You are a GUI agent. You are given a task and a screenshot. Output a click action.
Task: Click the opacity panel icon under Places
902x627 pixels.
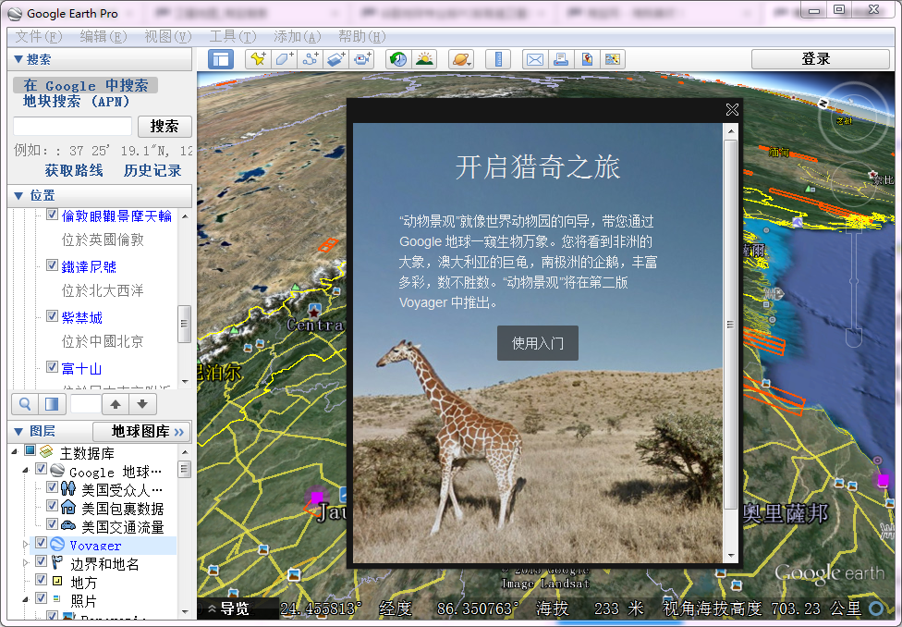(52, 404)
